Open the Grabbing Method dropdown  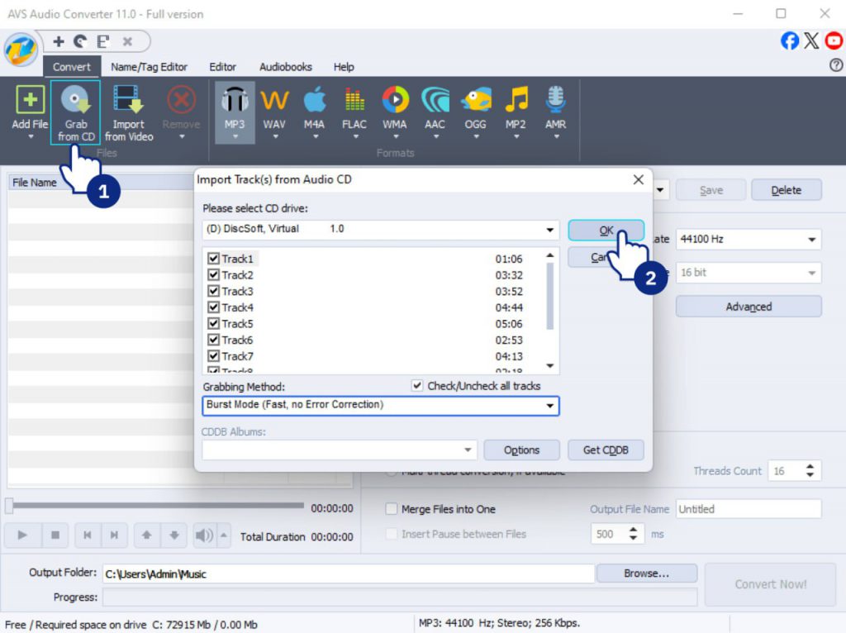(550, 406)
